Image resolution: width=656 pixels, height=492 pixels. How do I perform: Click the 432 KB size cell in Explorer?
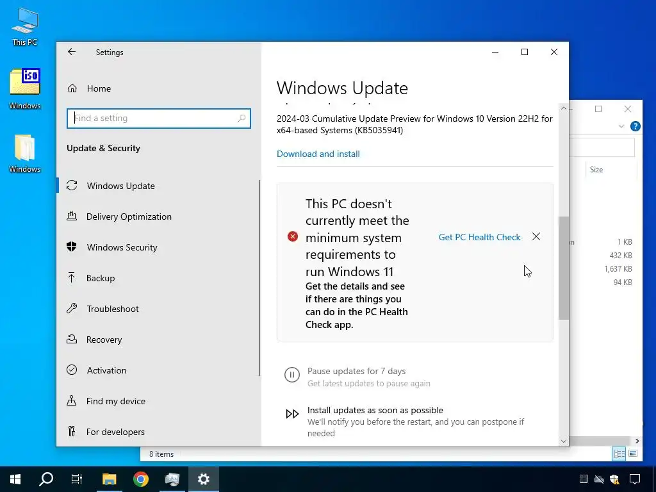coord(620,255)
